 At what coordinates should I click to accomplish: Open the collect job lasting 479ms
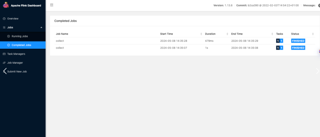pyautogui.click(x=60, y=41)
